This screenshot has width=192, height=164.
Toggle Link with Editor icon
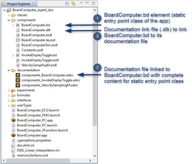(73, 4)
